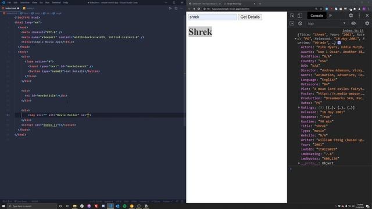Click the Run code play icon in editor

170,8
